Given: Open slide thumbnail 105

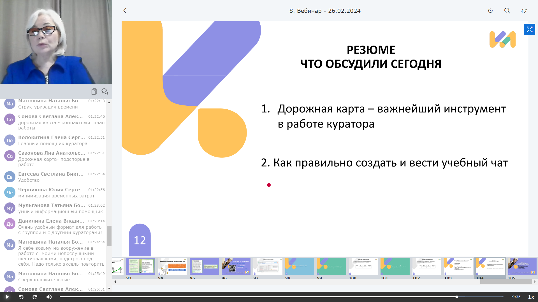Looking at the screenshot, I should 522,266.
